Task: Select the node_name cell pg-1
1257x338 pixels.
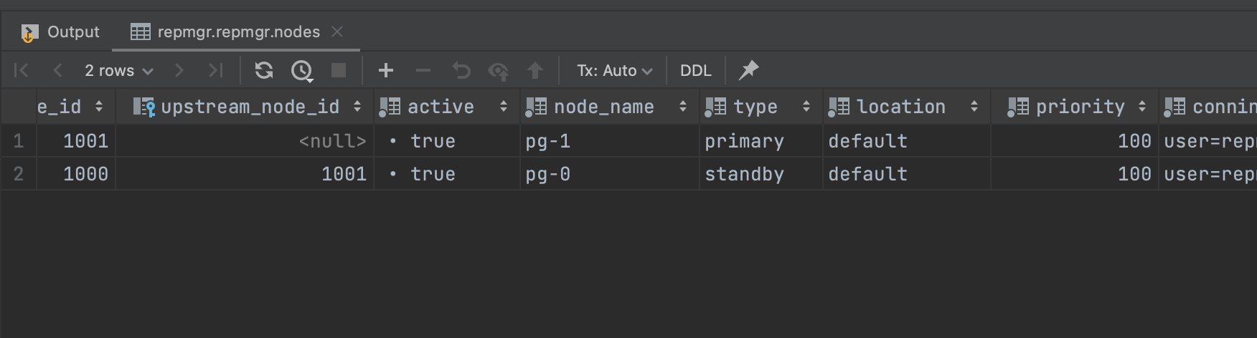Action: click(x=548, y=141)
